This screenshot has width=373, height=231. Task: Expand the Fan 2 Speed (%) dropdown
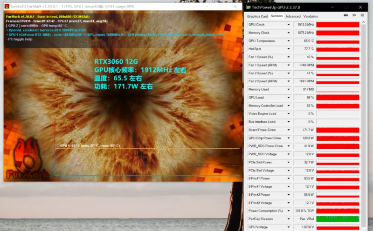(289, 73)
